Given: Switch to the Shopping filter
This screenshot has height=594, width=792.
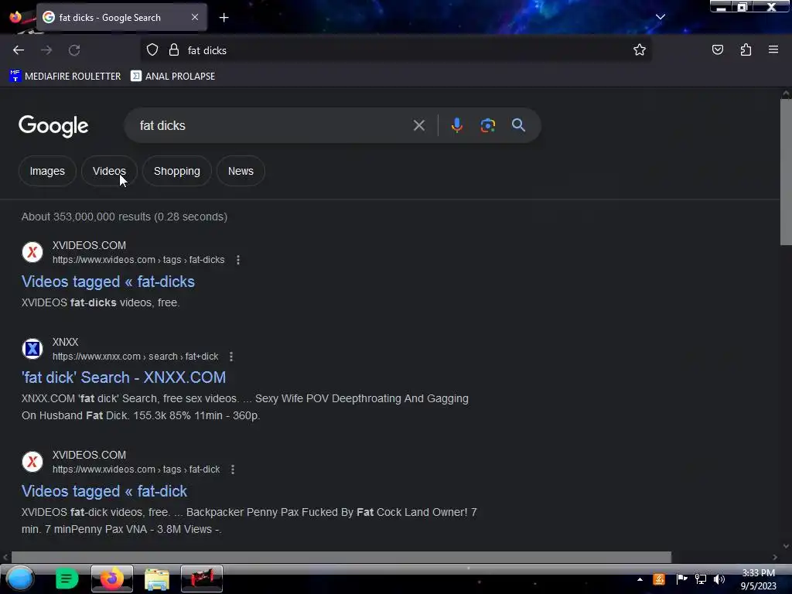Looking at the screenshot, I should [177, 171].
